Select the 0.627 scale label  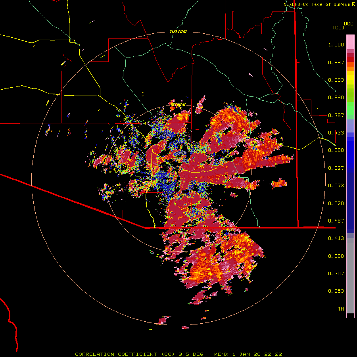click(x=336, y=168)
